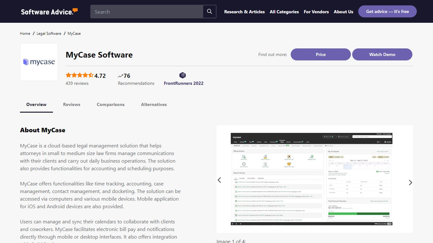This screenshot has height=243, width=433.
Task: Click the Price button
Action: [x=321, y=54]
